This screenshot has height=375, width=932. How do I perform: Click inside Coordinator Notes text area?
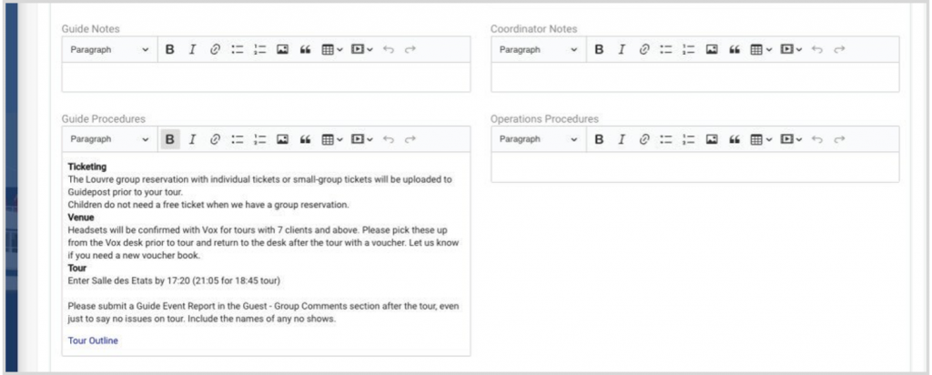click(x=694, y=77)
